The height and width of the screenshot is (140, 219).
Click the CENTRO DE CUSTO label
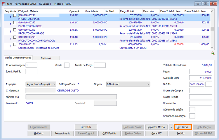(68, 91)
